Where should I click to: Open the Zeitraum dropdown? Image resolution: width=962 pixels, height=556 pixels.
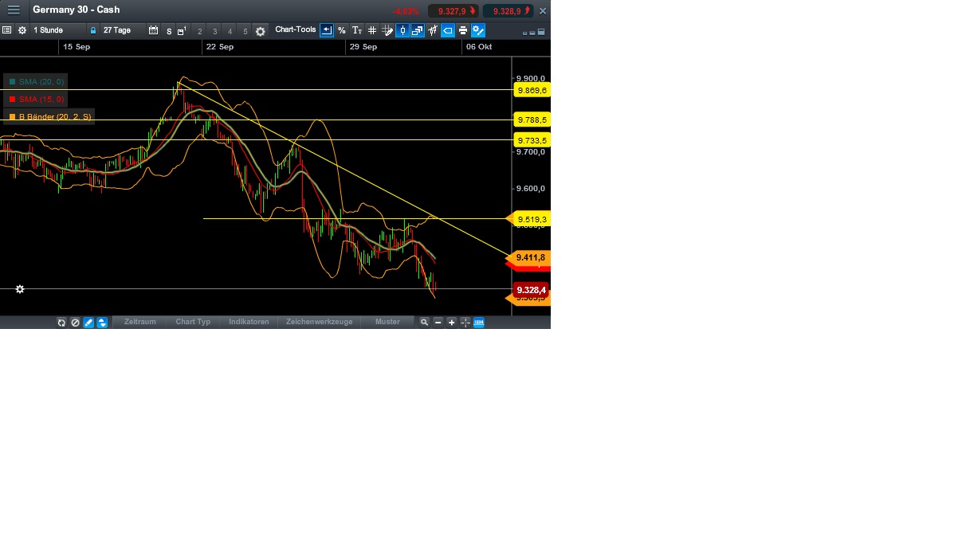click(x=140, y=322)
